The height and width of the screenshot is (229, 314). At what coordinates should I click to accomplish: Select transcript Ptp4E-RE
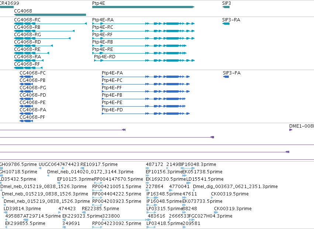103,49
